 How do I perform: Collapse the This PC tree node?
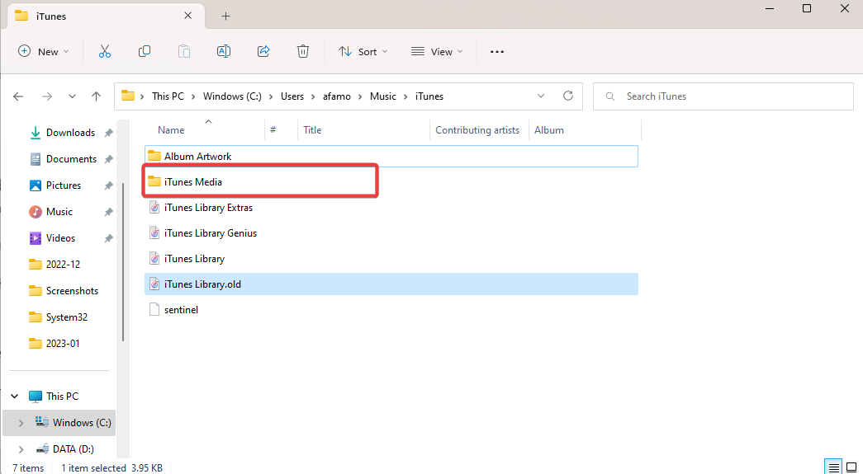click(16, 396)
